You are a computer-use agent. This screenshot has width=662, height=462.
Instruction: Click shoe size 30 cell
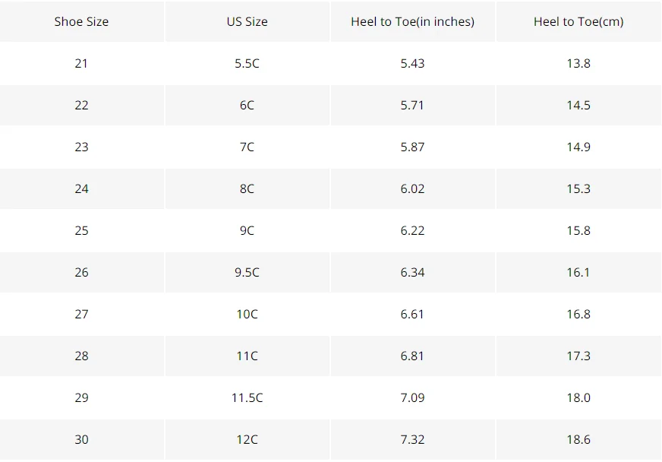click(x=81, y=440)
